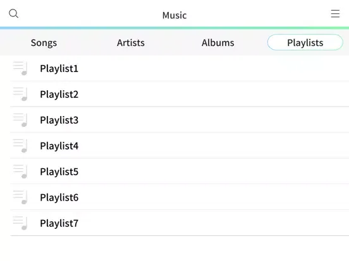Click the music note icon beside Playlist1
349x261 pixels.
pyautogui.click(x=20, y=68)
